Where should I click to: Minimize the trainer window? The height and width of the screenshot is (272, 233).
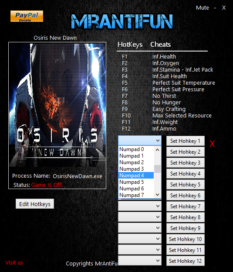pos(215,8)
